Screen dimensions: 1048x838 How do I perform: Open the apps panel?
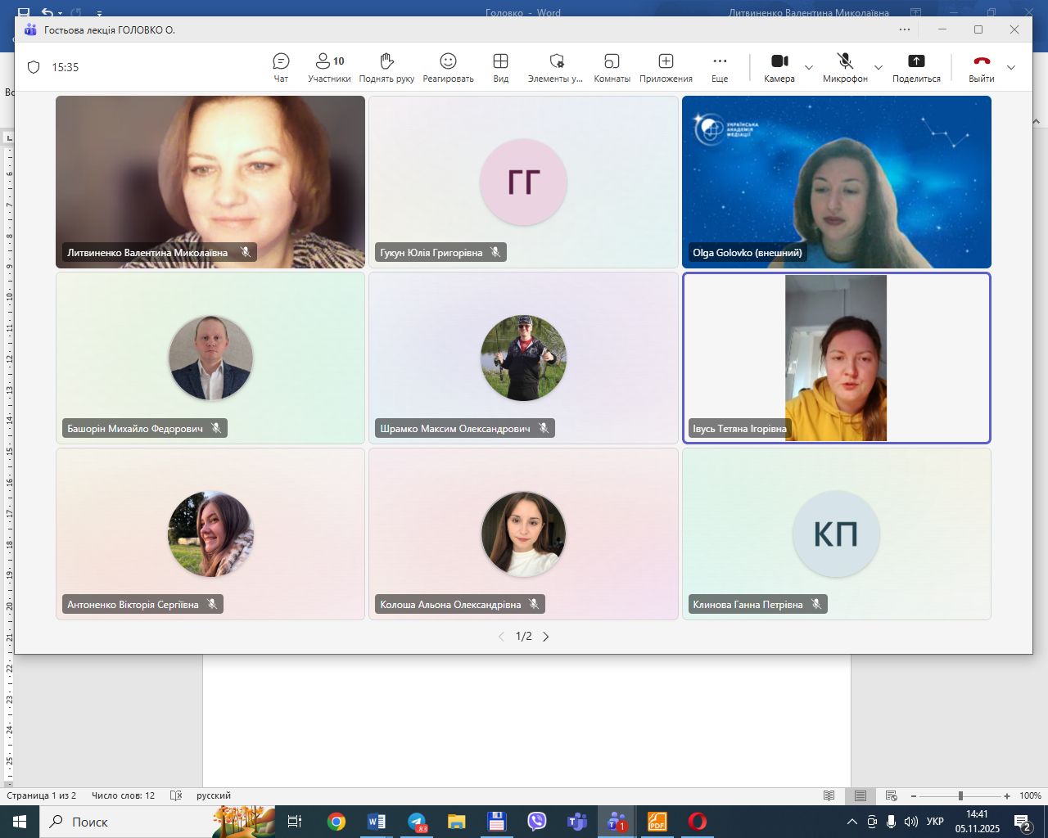(x=666, y=67)
